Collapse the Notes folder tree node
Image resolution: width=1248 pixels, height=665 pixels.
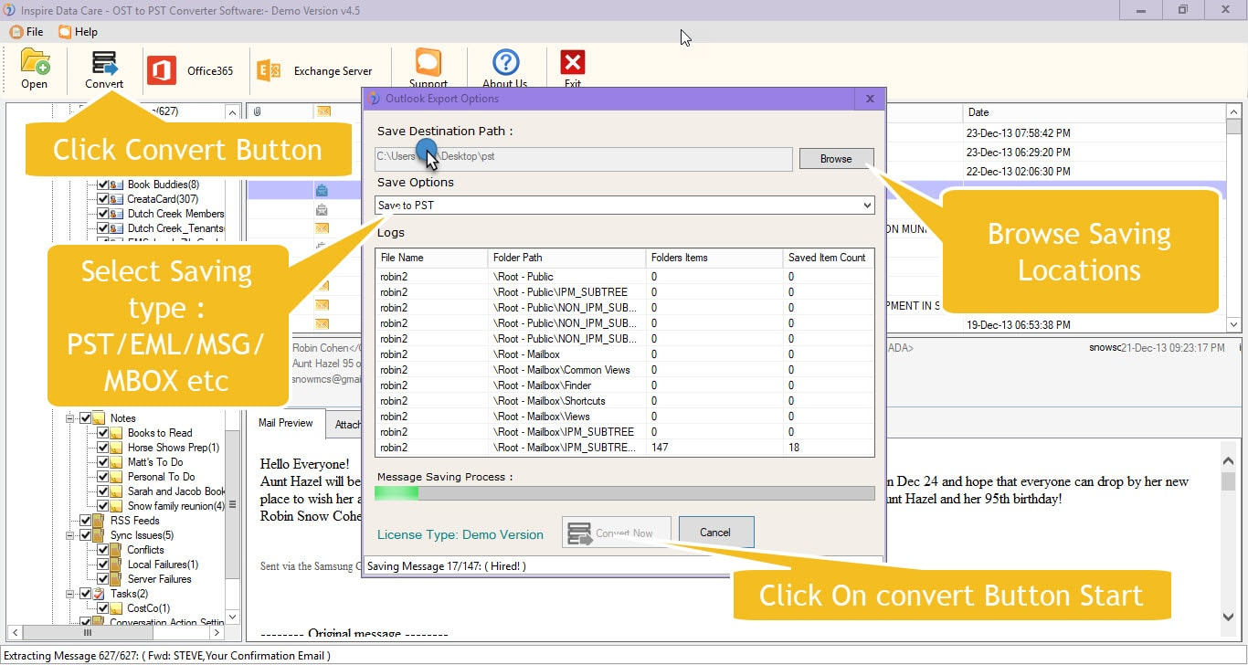[x=69, y=418]
